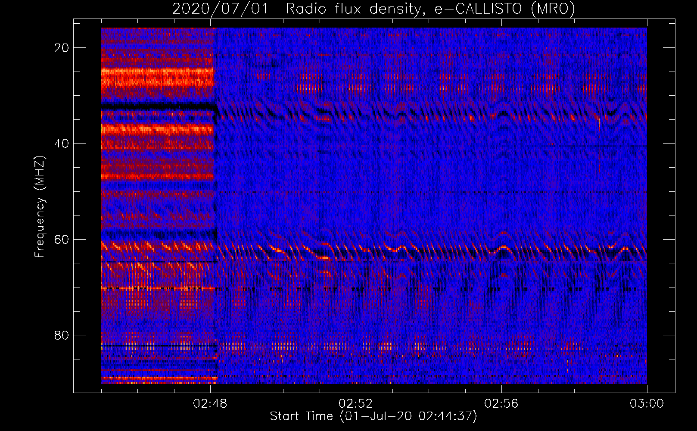Click the '02:52' time tick label
The height and width of the screenshot is (431, 697).
tap(356, 404)
